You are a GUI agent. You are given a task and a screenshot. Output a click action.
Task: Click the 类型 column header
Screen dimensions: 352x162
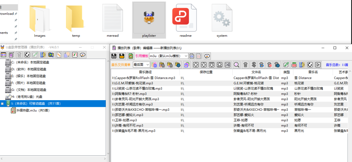pyautogui.click(x=287, y=72)
